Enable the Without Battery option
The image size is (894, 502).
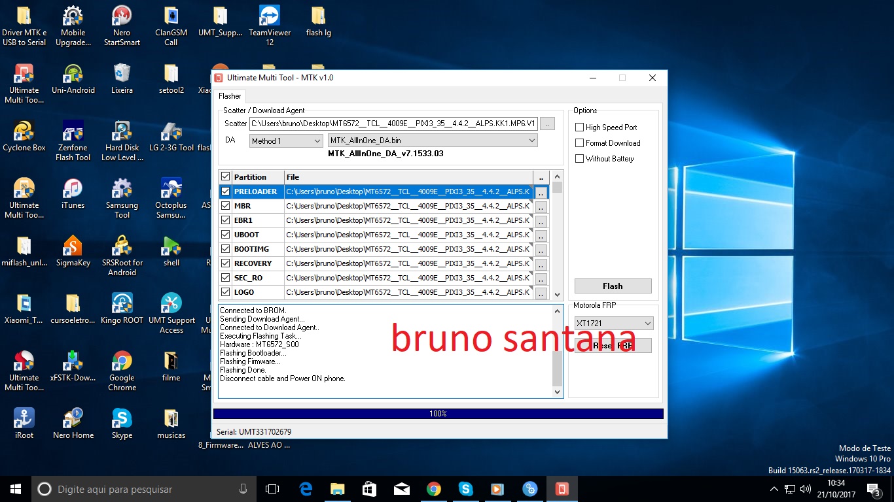point(579,159)
